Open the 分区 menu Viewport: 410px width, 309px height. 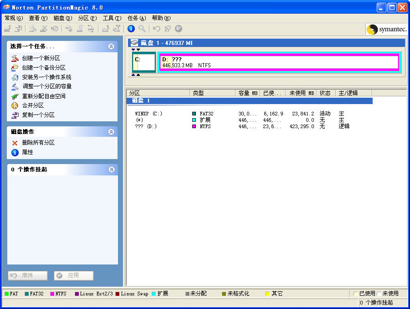click(86, 18)
